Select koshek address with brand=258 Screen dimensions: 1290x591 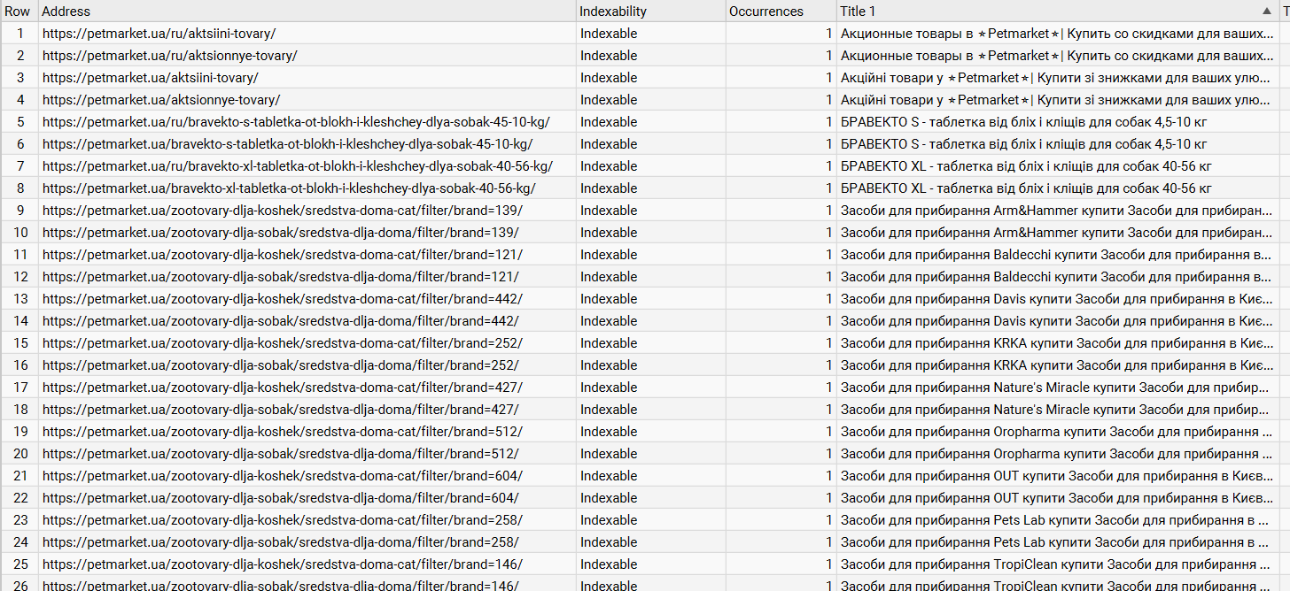coord(282,520)
